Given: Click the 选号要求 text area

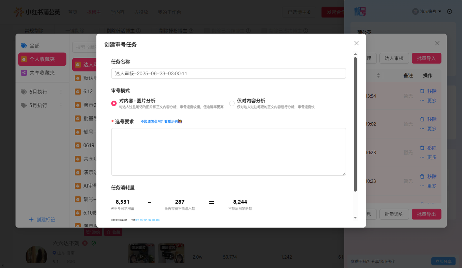Looking at the screenshot, I should point(228,151).
